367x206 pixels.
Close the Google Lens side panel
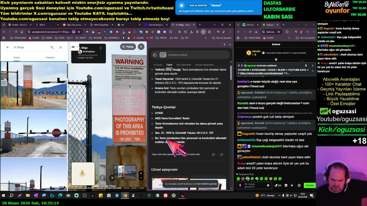230,44
